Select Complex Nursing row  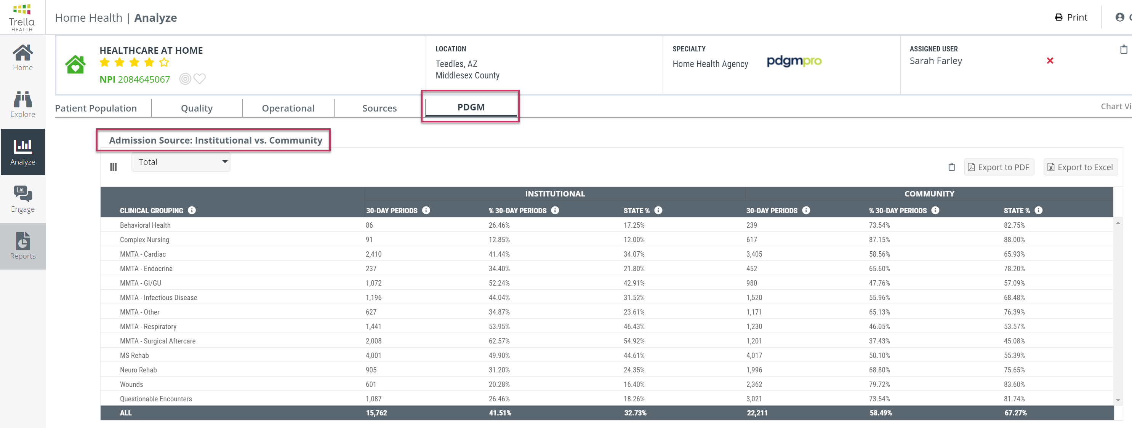[607, 239]
